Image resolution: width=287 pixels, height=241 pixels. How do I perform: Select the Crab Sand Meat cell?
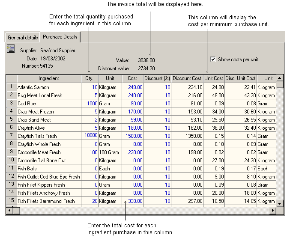(49, 120)
